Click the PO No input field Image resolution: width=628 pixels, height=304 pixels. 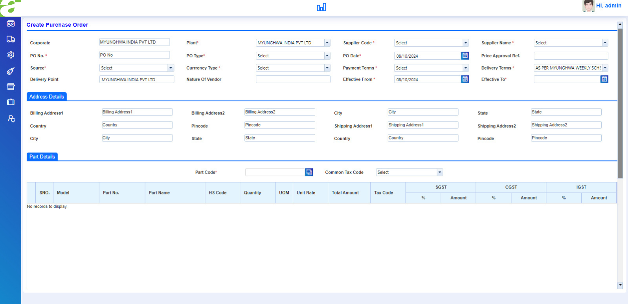(134, 55)
